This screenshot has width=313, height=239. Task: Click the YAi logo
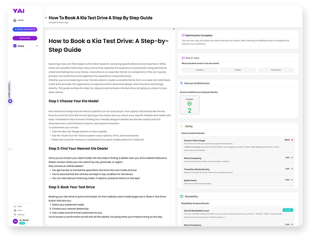click(19, 11)
